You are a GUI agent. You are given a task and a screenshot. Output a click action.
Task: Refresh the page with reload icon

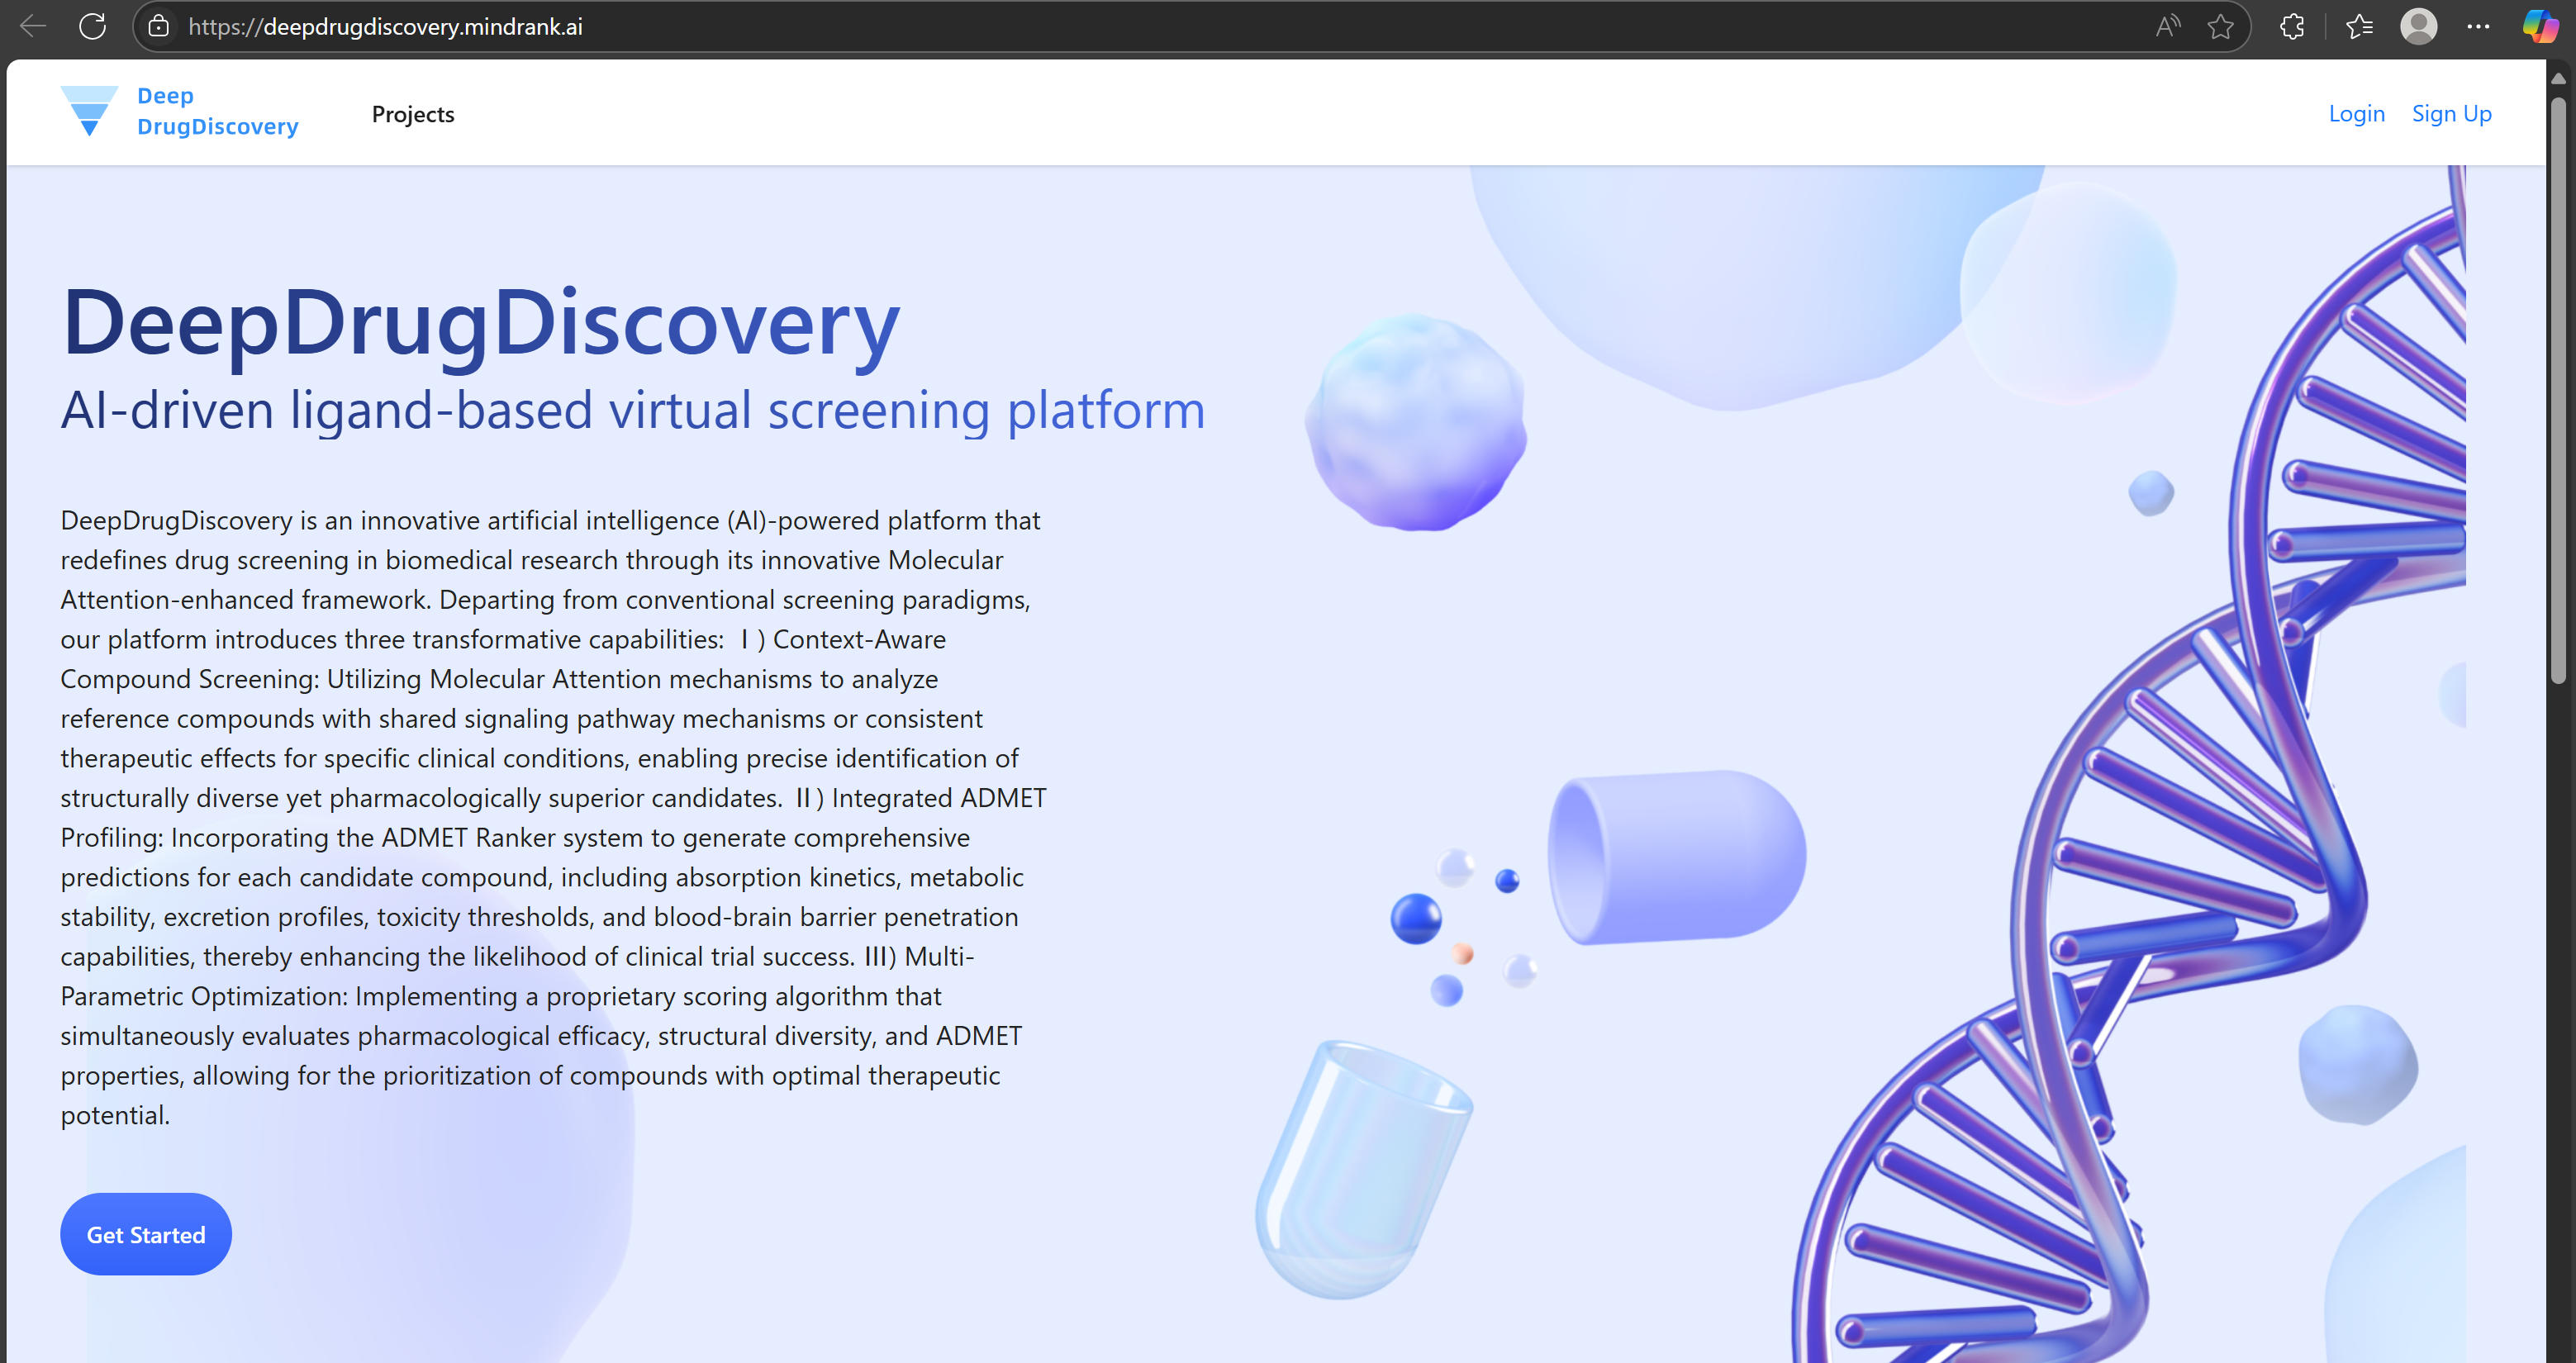pos(92,26)
